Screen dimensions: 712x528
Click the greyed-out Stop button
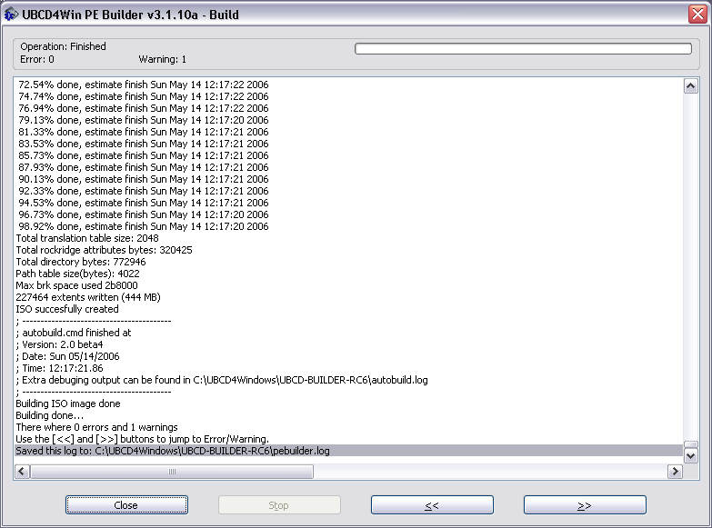pyautogui.click(x=279, y=505)
